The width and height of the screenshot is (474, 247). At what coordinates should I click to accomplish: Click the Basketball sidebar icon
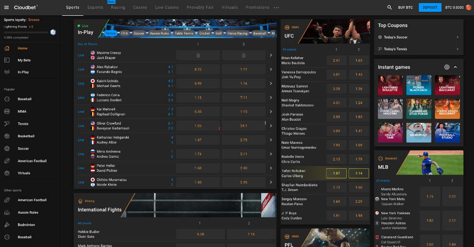7,136
